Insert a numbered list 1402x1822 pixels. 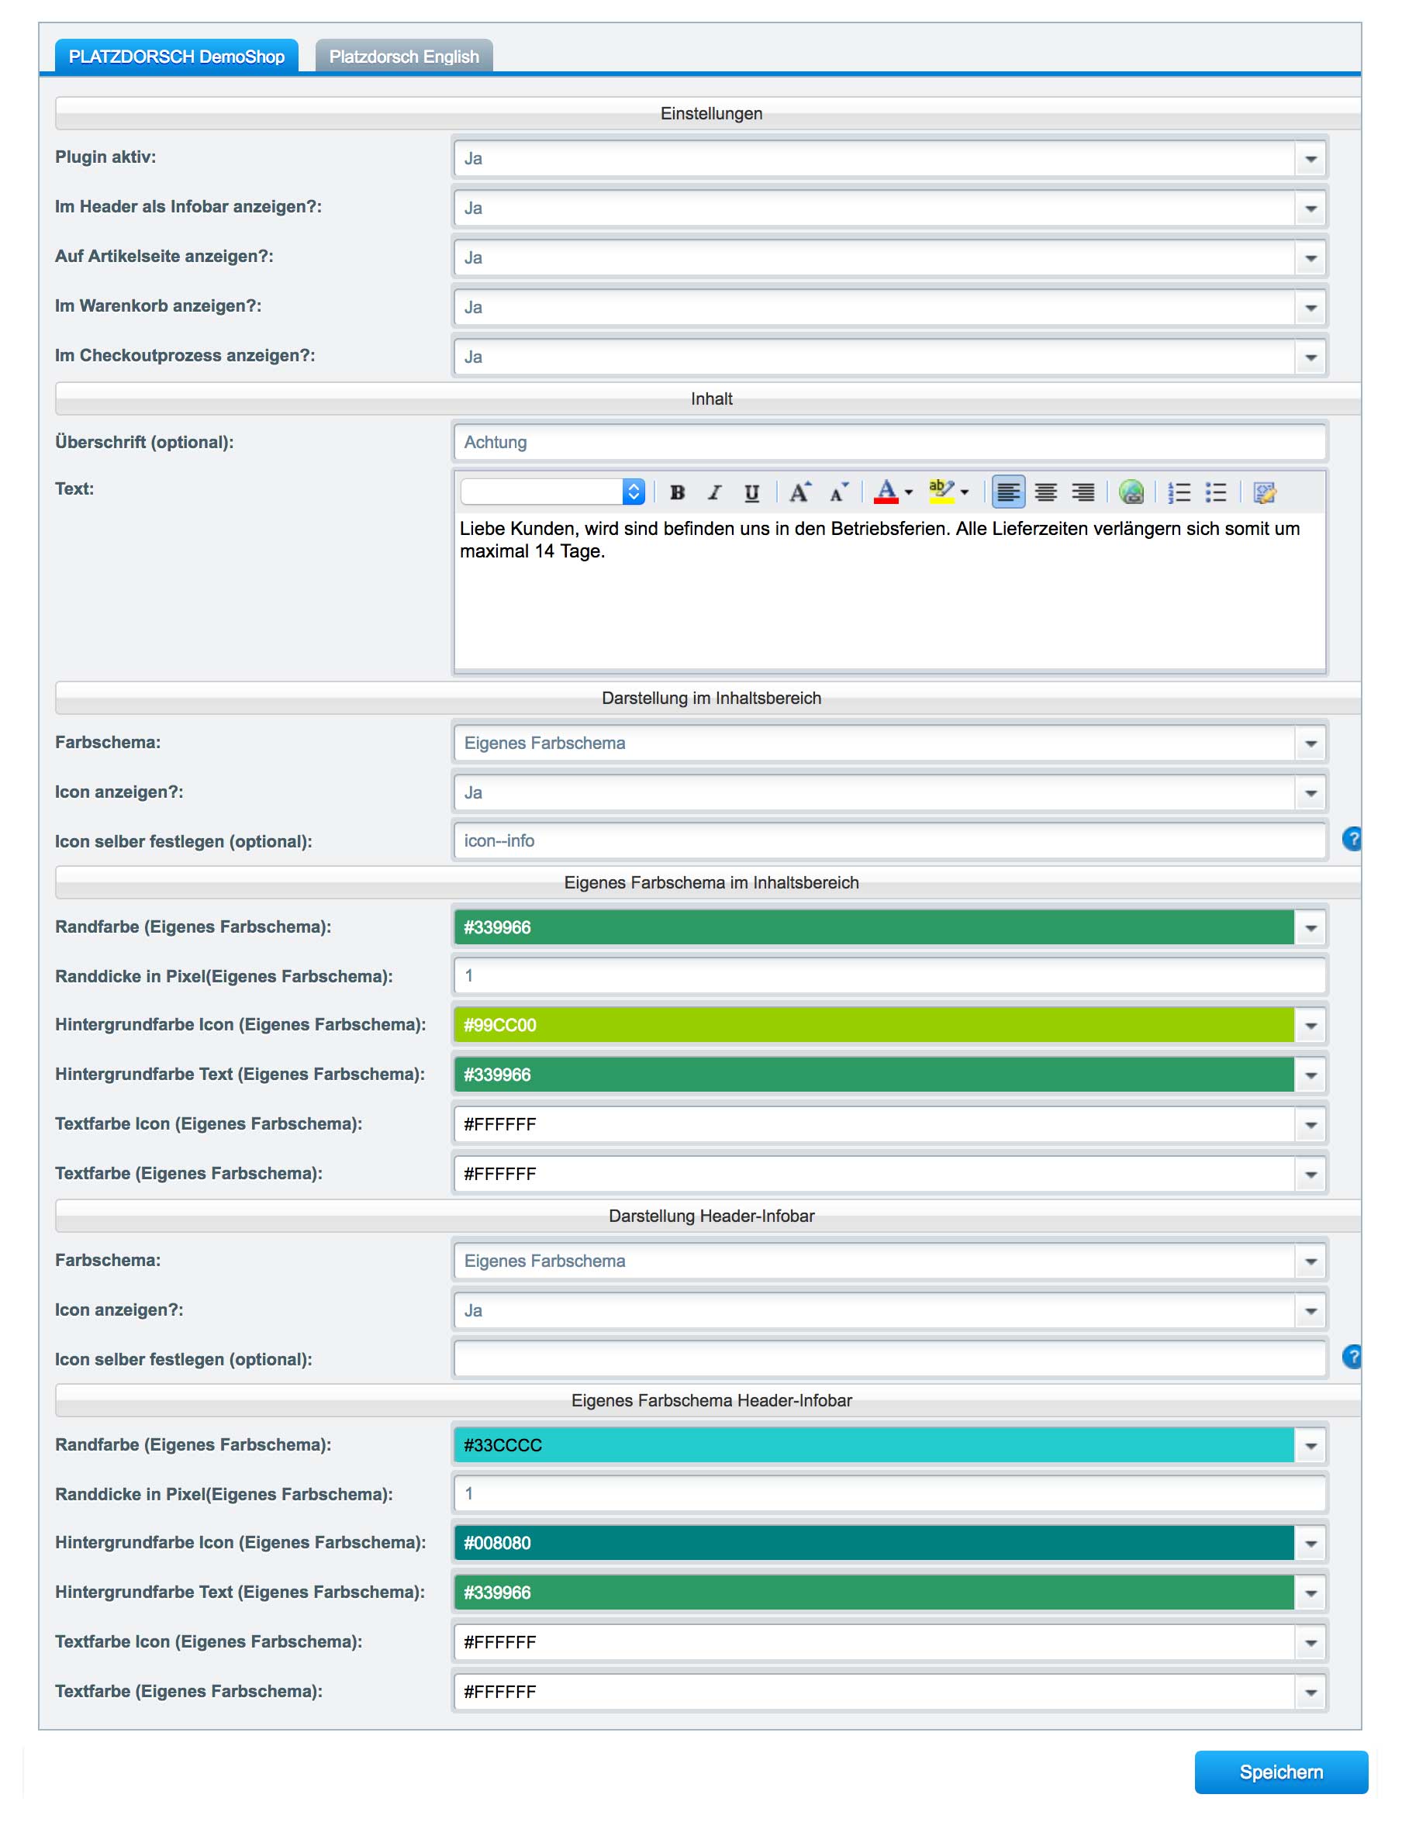pos(1179,493)
